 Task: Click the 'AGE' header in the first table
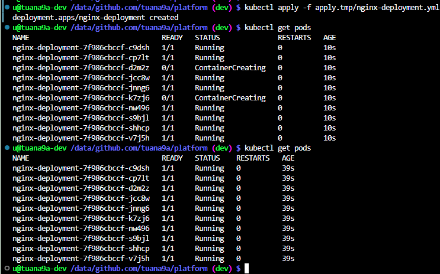(x=329, y=38)
